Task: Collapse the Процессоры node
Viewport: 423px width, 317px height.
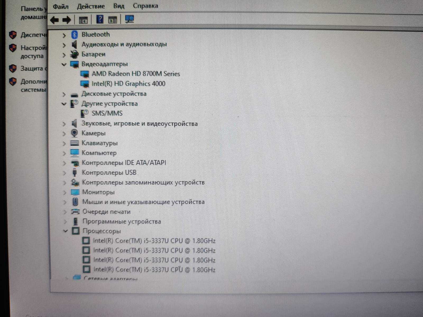Action: pyautogui.click(x=65, y=231)
